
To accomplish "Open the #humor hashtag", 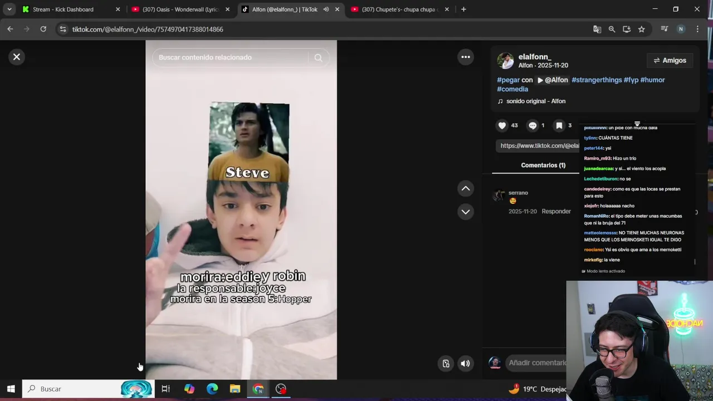I will pyautogui.click(x=652, y=80).
